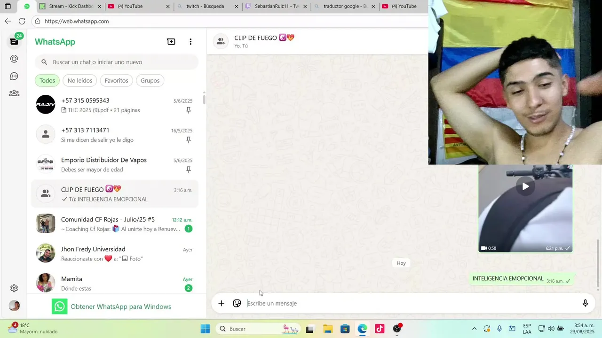Open the weather widget 18°C
The image size is (602, 338).
32,329
